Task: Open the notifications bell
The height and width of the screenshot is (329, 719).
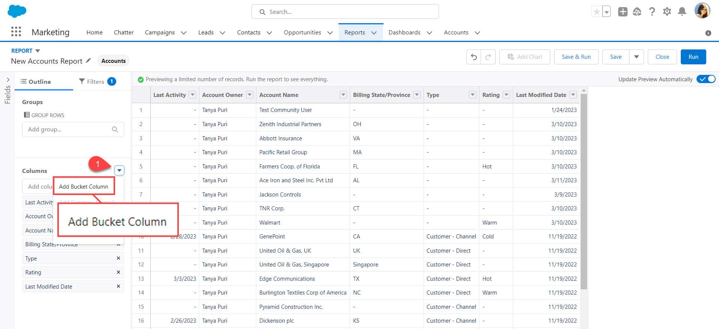Action: click(x=682, y=12)
